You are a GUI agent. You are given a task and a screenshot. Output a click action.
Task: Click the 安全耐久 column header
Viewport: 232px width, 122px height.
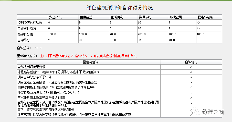tap(56, 17)
